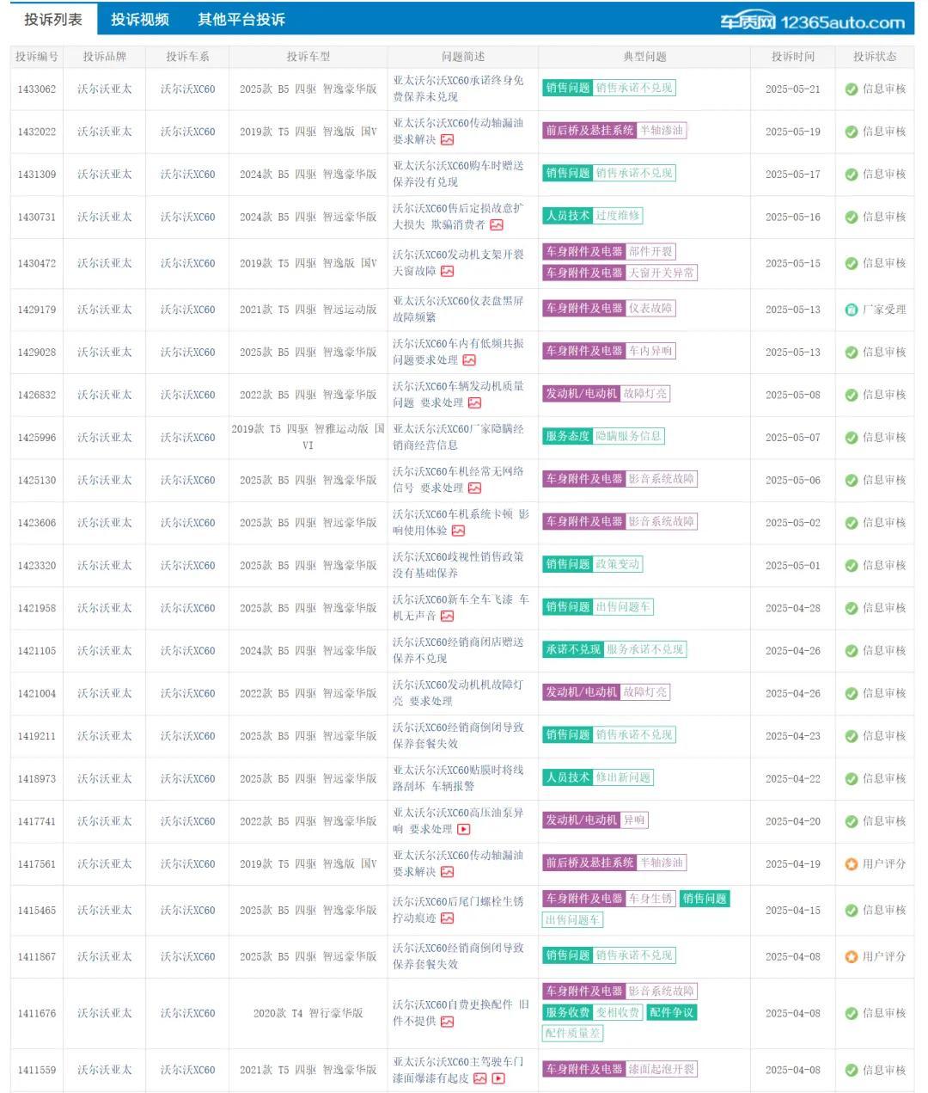
Task: Open image icon for complaint 1417561
Action: [447, 872]
